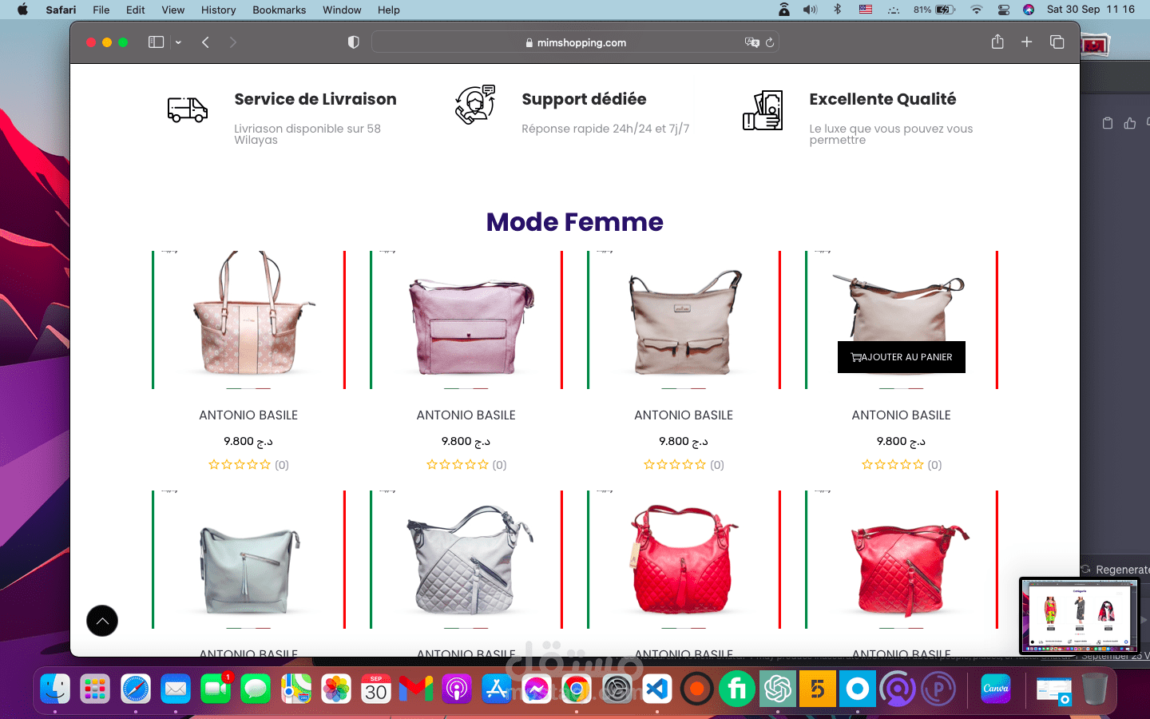Open the File menu
Screen dimensions: 1150x719
tap(101, 10)
